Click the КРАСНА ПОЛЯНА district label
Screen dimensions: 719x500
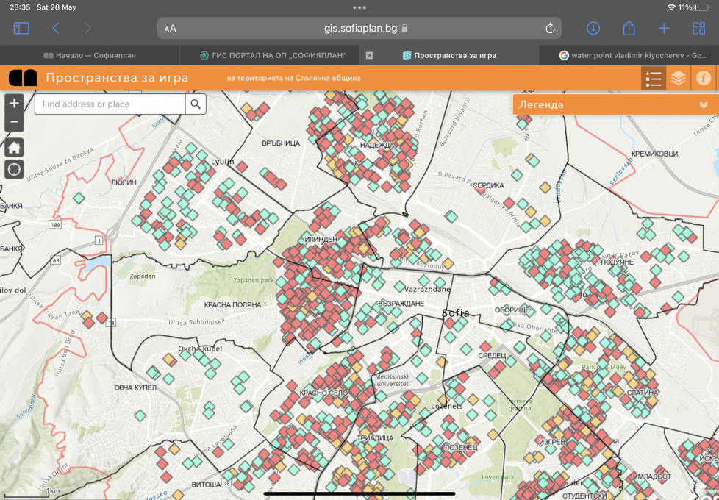point(232,304)
